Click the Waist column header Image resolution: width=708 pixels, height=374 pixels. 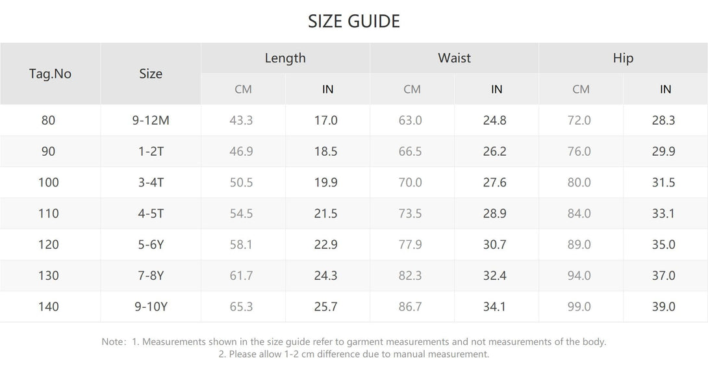pyautogui.click(x=454, y=58)
